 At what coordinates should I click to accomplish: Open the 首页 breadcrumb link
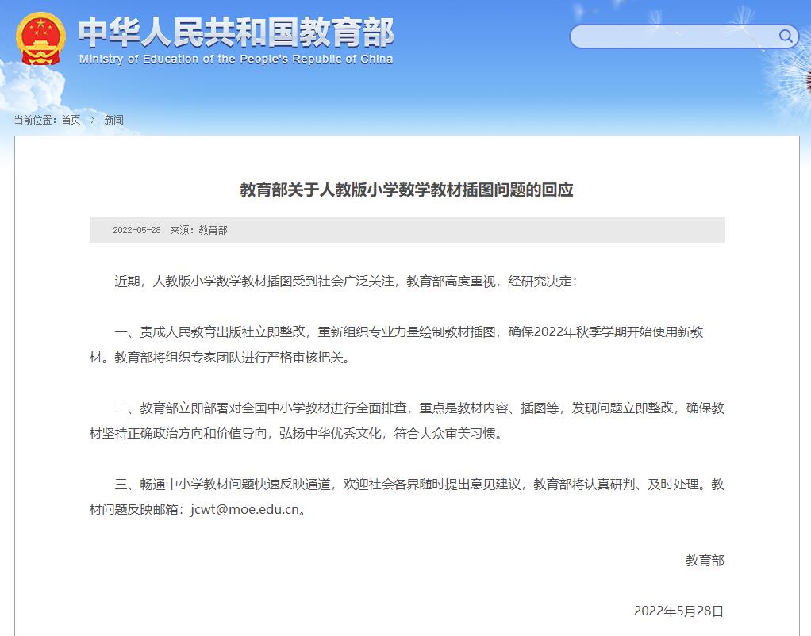(70, 120)
